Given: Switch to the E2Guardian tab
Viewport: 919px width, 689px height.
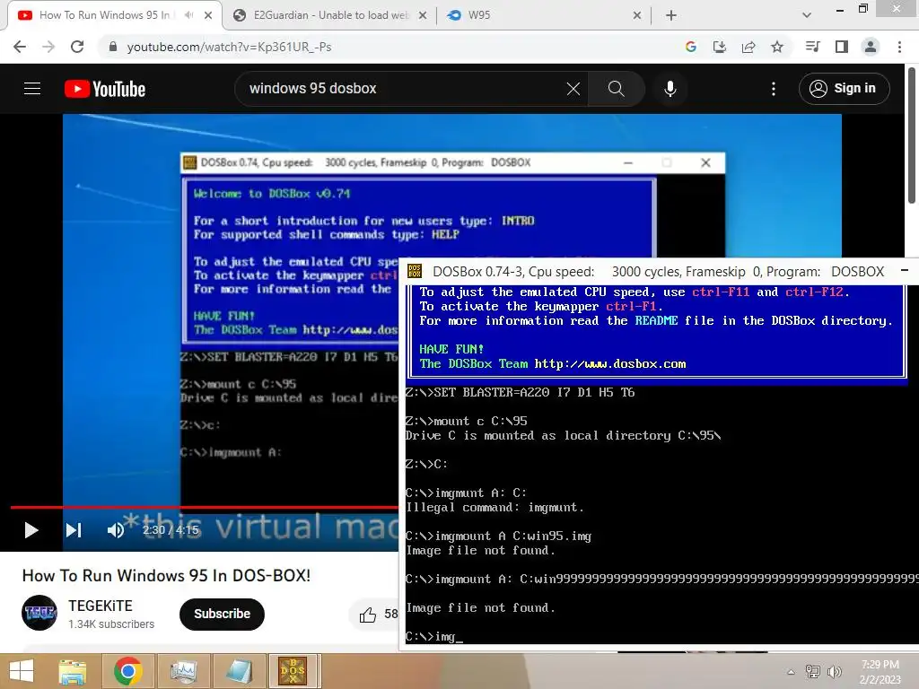Looking at the screenshot, I should (x=331, y=15).
